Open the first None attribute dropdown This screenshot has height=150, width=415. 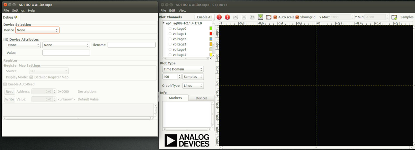click(24, 45)
